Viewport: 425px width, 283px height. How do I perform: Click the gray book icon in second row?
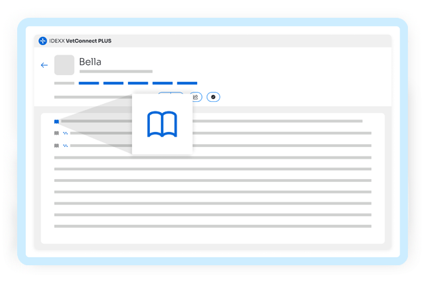point(56,133)
